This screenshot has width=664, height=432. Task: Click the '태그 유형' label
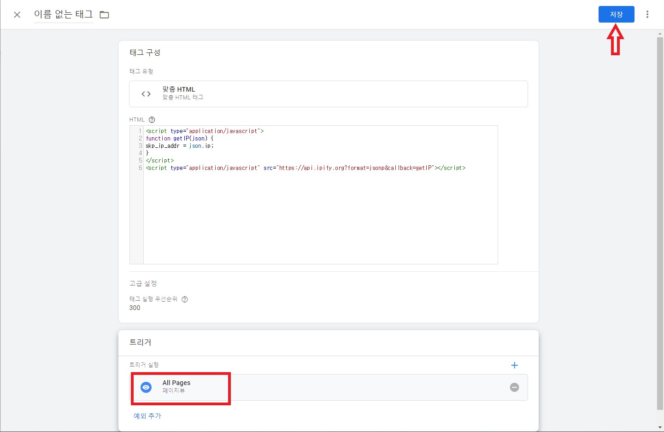(141, 71)
